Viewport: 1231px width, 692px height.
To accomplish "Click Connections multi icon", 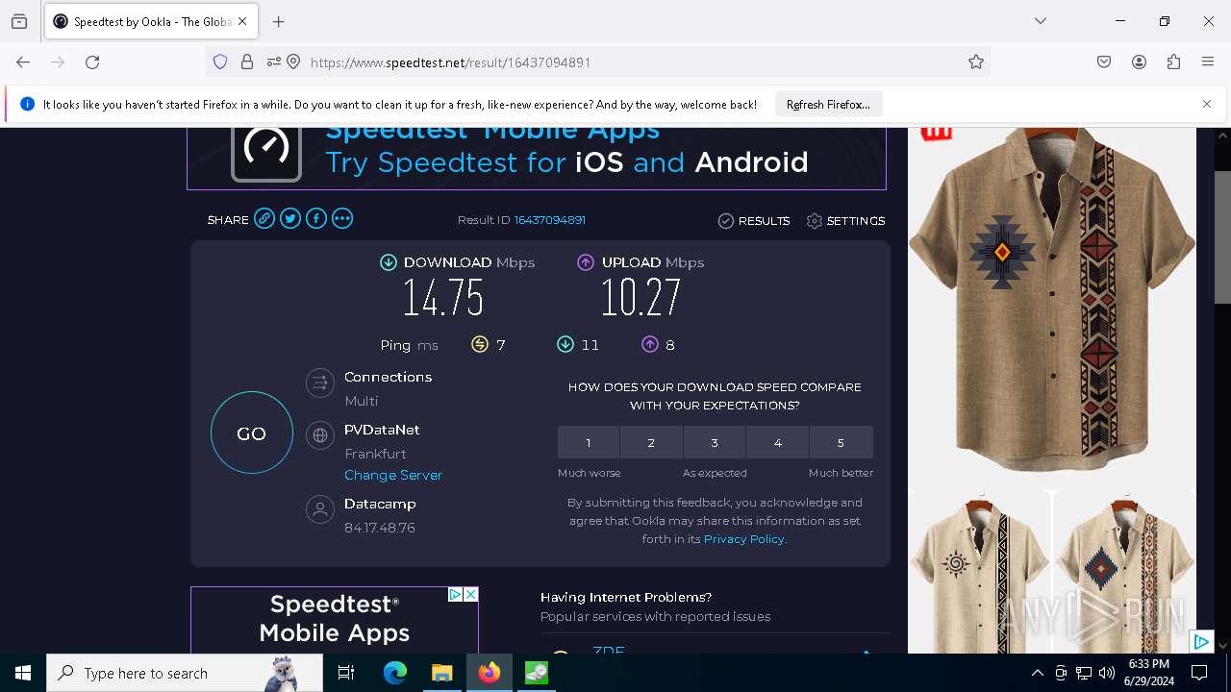I will click(x=319, y=383).
